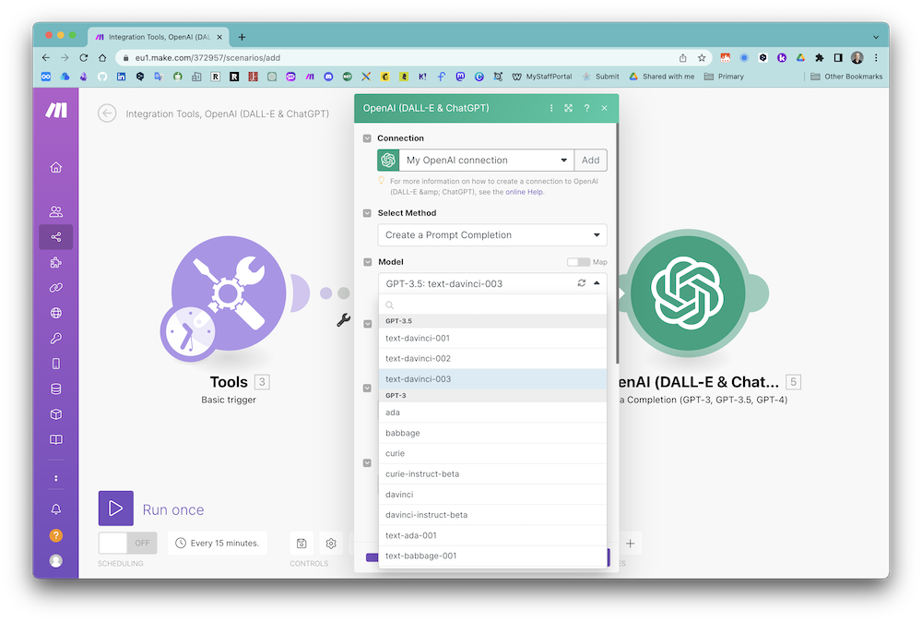Collapse the Model dropdown arrow
This screenshot has height=622, width=922.
pos(597,283)
